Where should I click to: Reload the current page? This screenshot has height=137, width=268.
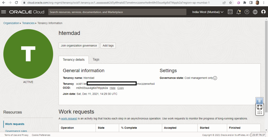(x=16, y=3)
